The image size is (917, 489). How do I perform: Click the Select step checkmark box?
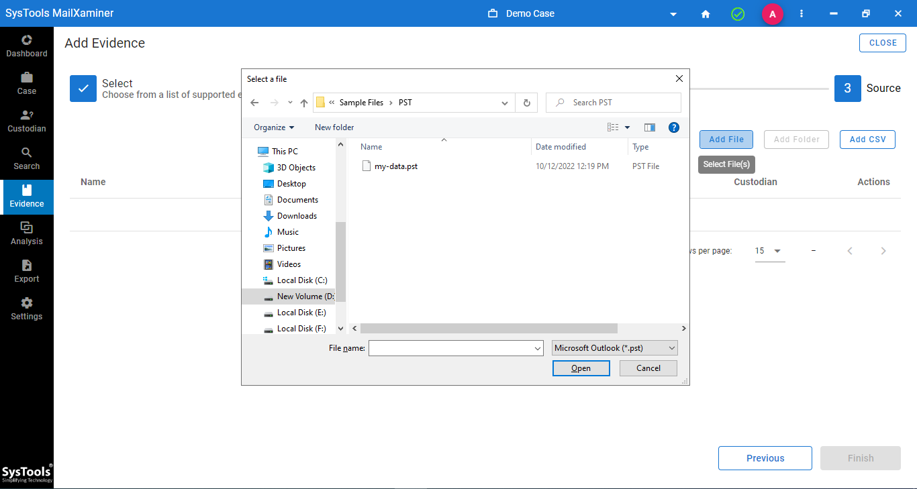pyautogui.click(x=83, y=89)
